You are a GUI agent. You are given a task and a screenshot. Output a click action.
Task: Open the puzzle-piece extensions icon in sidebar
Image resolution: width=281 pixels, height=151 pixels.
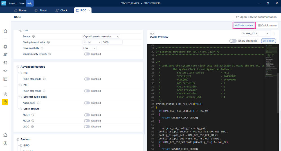[5, 135]
